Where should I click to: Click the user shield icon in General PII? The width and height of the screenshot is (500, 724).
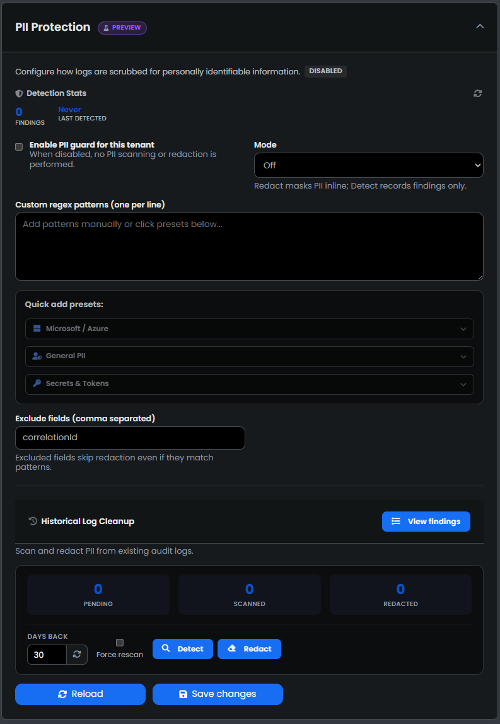tap(37, 356)
